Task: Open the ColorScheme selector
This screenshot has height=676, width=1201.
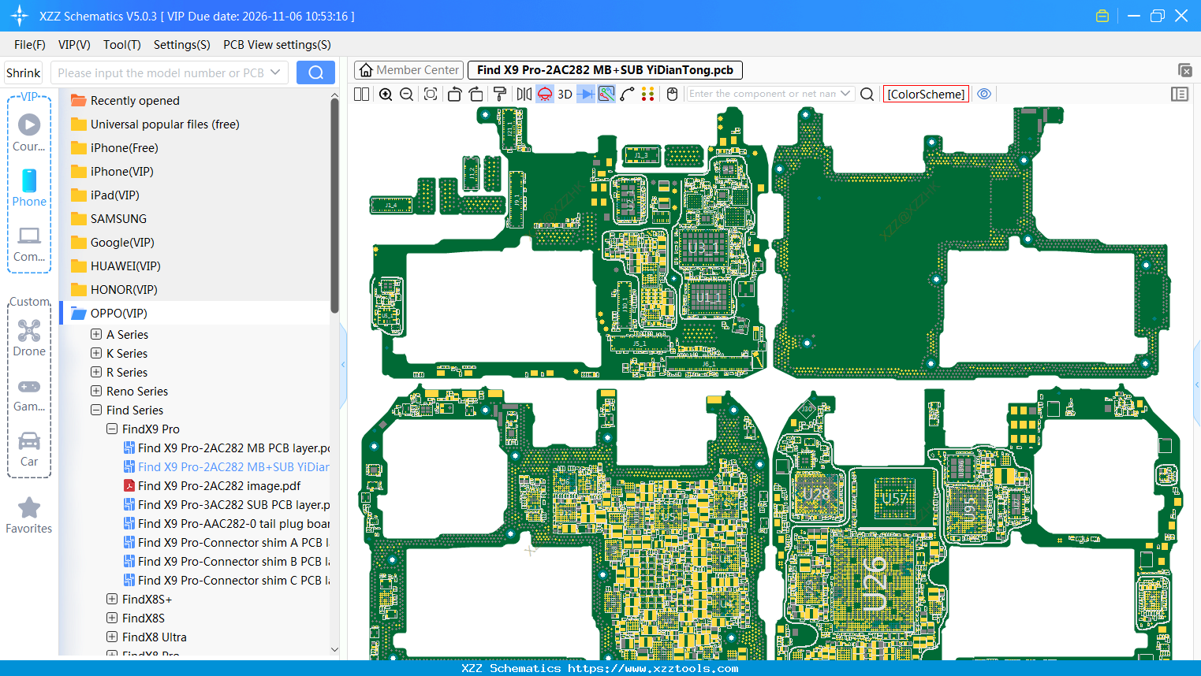Action: click(x=926, y=94)
